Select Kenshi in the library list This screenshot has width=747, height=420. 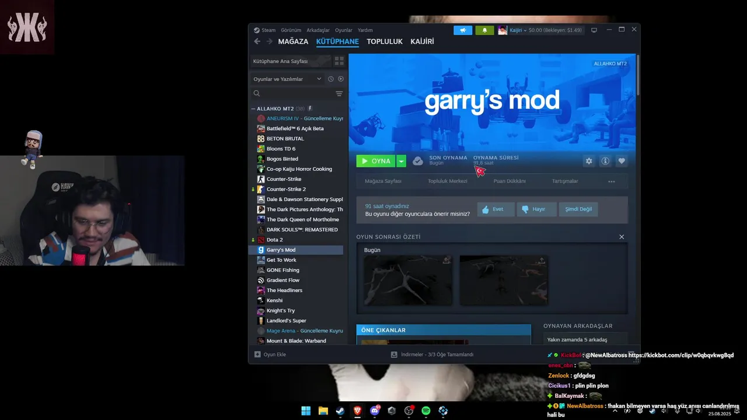tap(297, 300)
